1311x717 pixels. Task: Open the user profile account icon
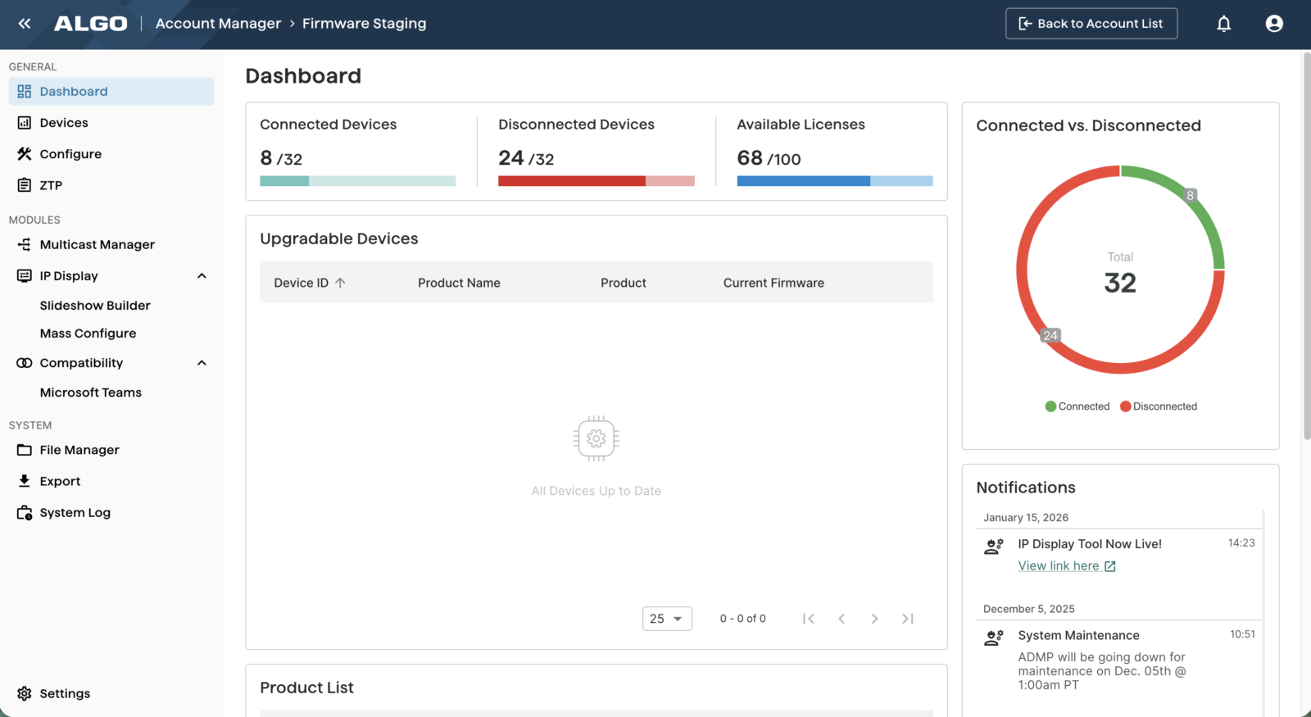[x=1273, y=24]
